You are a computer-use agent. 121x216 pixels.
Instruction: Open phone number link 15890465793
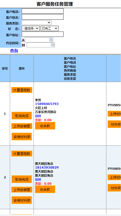click(x=47, y=104)
